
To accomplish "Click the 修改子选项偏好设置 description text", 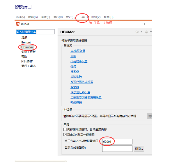I will [74, 40].
